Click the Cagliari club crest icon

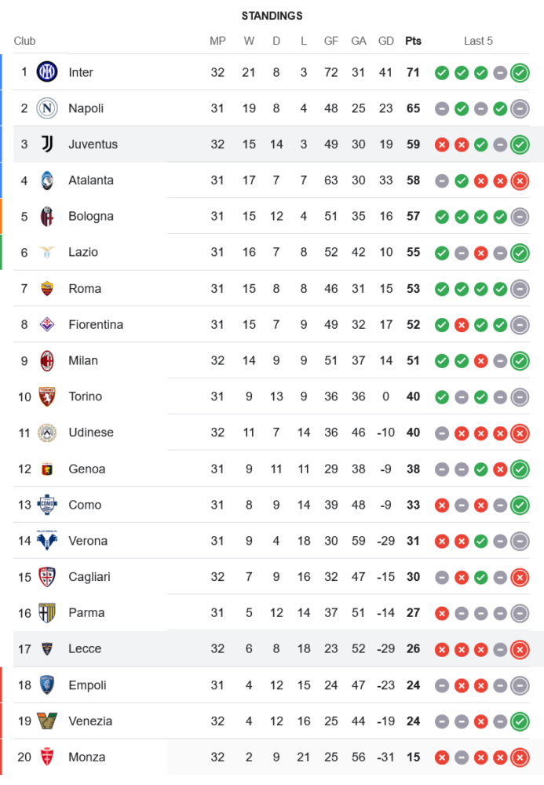tap(47, 577)
